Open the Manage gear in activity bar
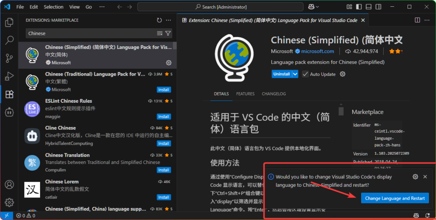This screenshot has width=436, height=220. click(x=9, y=202)
